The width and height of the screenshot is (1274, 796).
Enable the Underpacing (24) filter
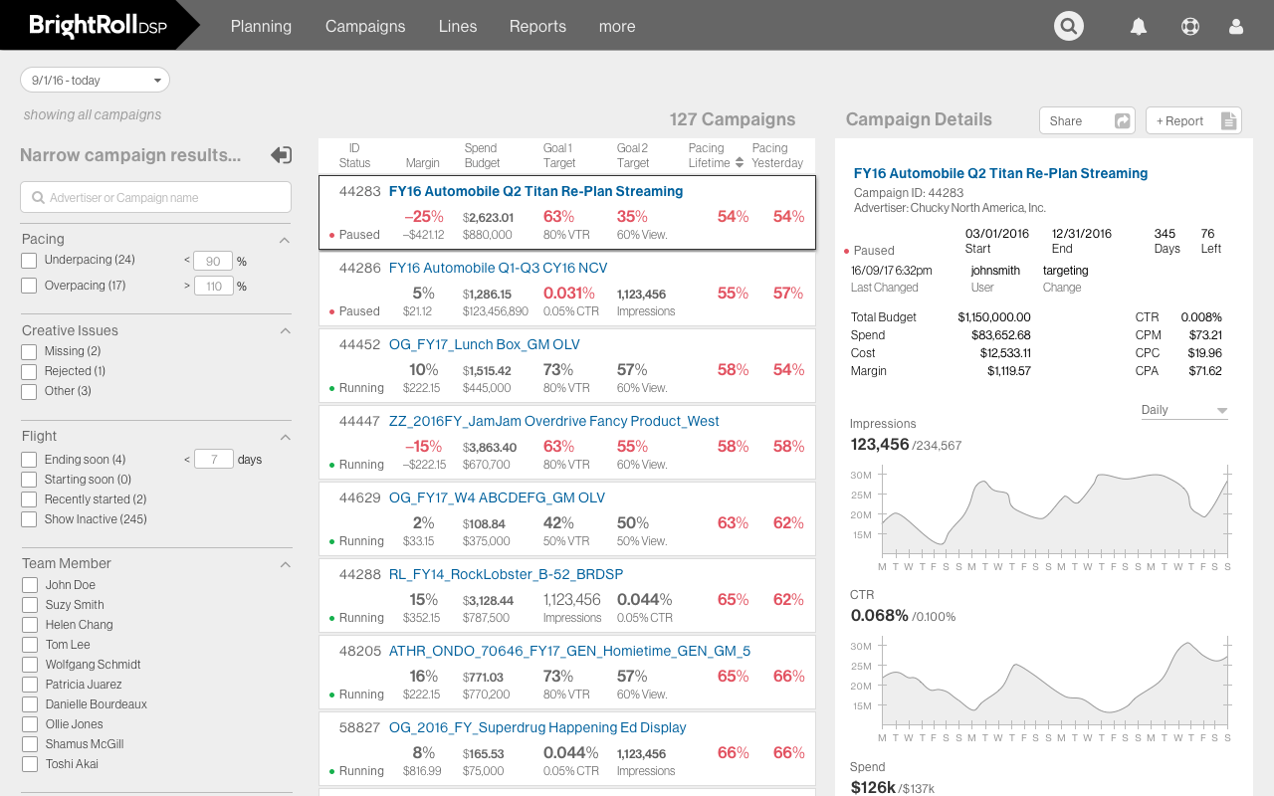coord(28,259)
